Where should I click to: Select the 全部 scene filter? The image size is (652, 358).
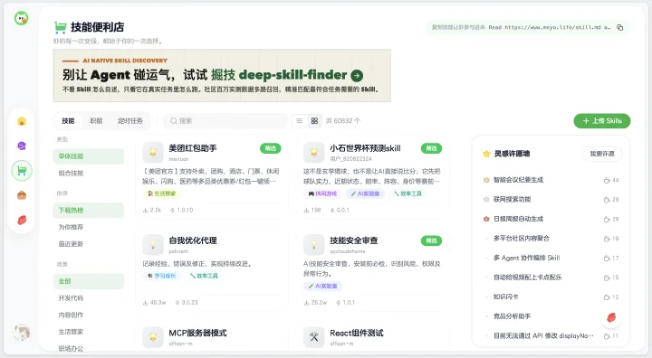(89, 281)
